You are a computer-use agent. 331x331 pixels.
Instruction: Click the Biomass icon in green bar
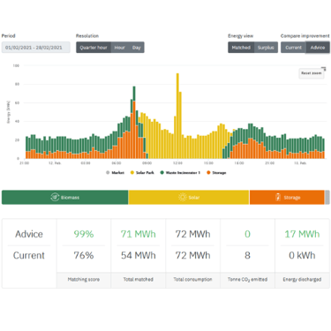55,197
